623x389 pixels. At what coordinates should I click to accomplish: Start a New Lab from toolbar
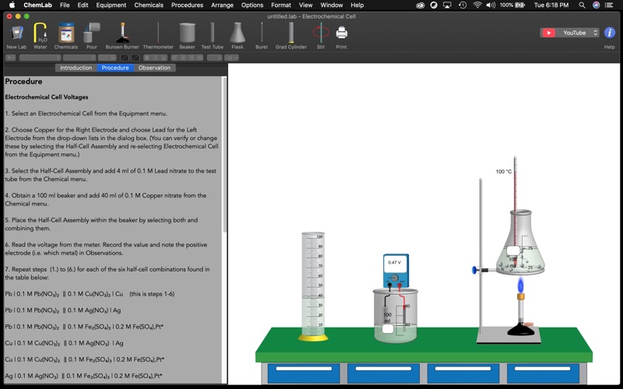(16, 36)
